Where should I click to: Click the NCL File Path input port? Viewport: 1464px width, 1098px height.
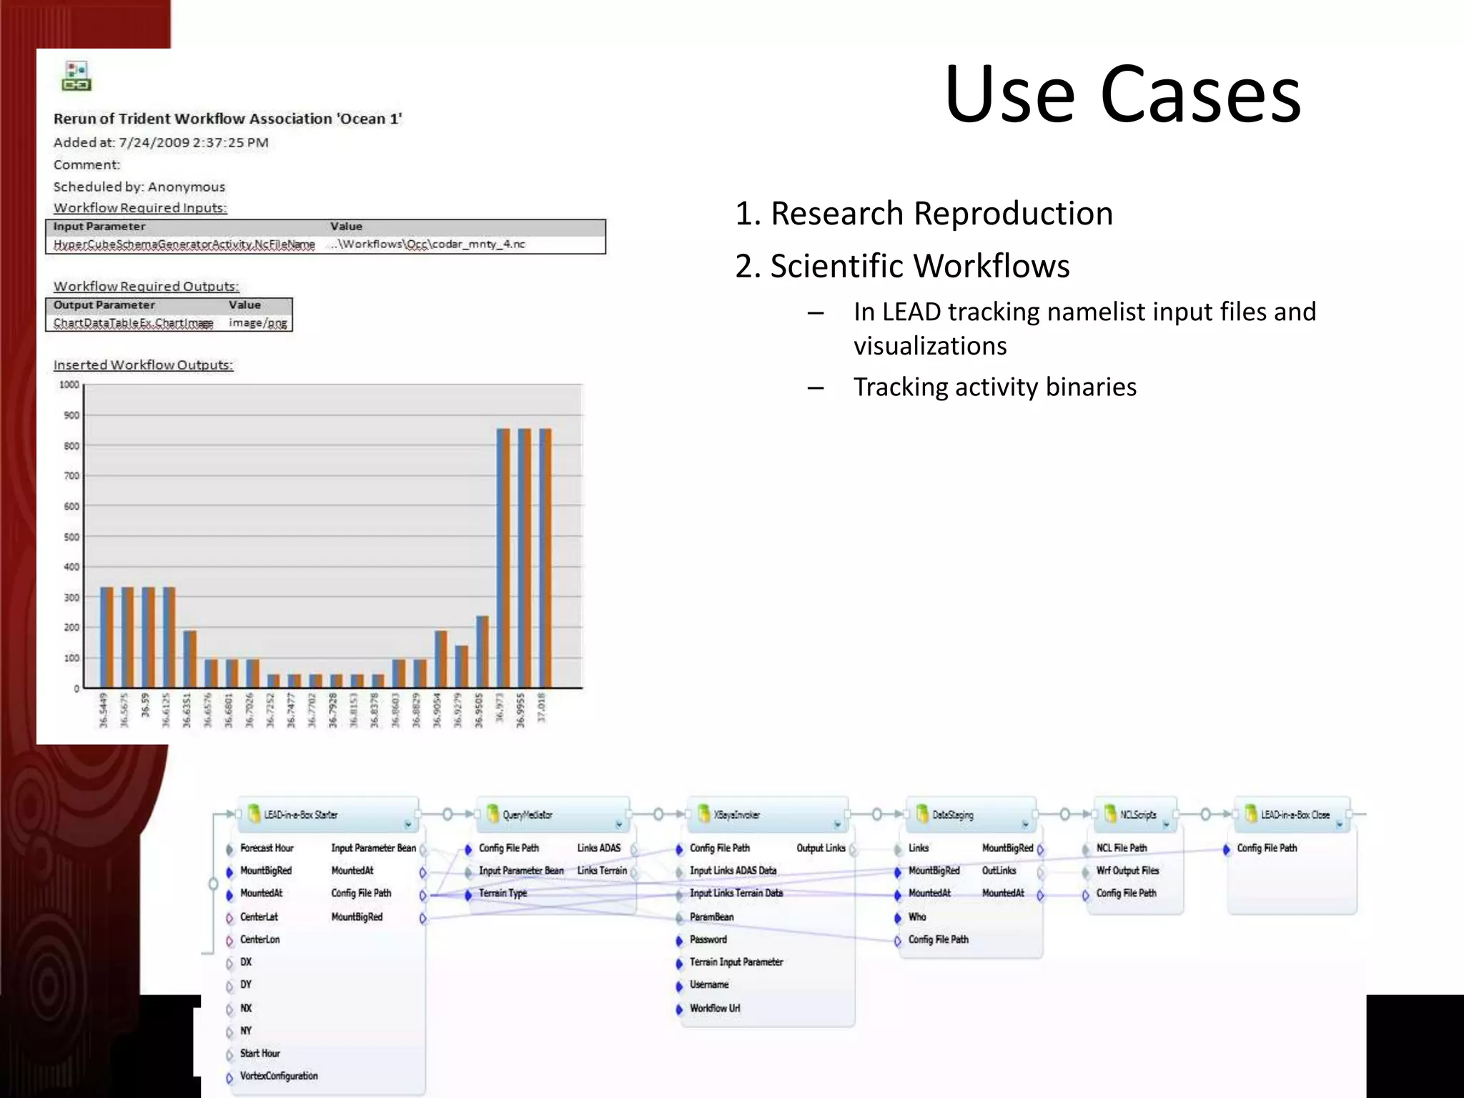click(1086, 849)
